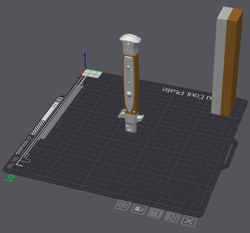Select the grey-and-brown prime tower block
The height and width of the screenshot is (233, 250).
227,61
